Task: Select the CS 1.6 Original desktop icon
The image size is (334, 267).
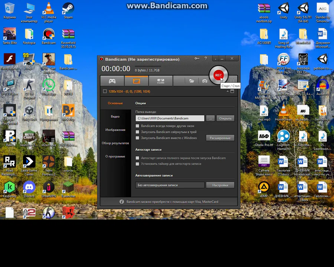Action: [29, 89]
